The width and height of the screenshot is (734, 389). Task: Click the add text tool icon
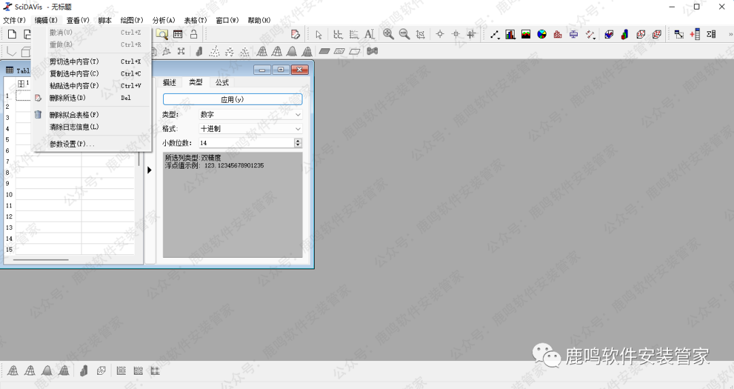point(369,34)
